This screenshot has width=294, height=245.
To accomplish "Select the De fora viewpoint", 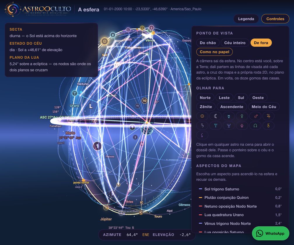I will point(261,43).
